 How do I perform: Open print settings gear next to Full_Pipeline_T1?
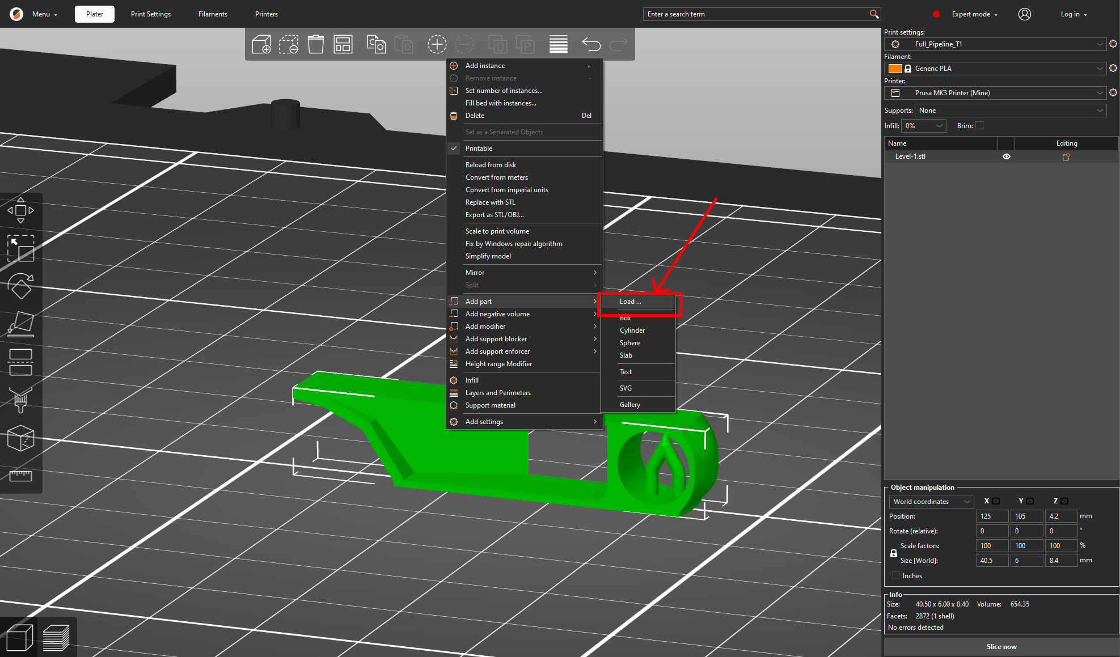point(1113,44)
